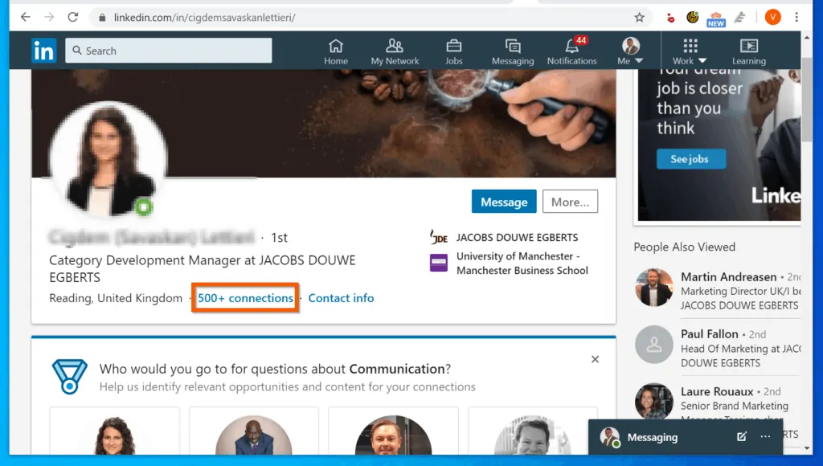Open Messaging overlay three-dot options
Screen dimensions: 823x466
[765, 436]
